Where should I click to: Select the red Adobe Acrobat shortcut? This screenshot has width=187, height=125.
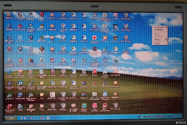20,26
